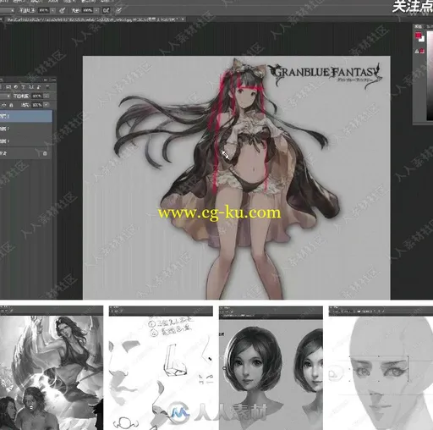This screenshot has height=430, width=433.
Task: Open the bob-haired girl portrait thumbnail
Action: point(271,367)
